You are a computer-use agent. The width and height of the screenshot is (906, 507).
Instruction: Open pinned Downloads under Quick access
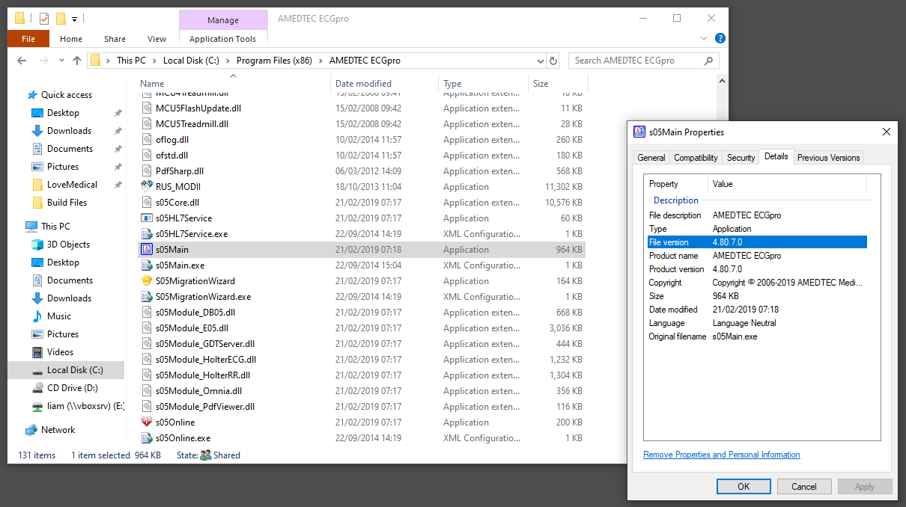pyautogui.click(x=69, y=131)
